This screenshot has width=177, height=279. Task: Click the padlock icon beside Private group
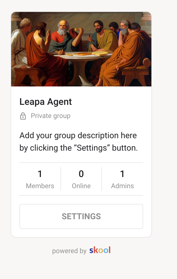23,116
